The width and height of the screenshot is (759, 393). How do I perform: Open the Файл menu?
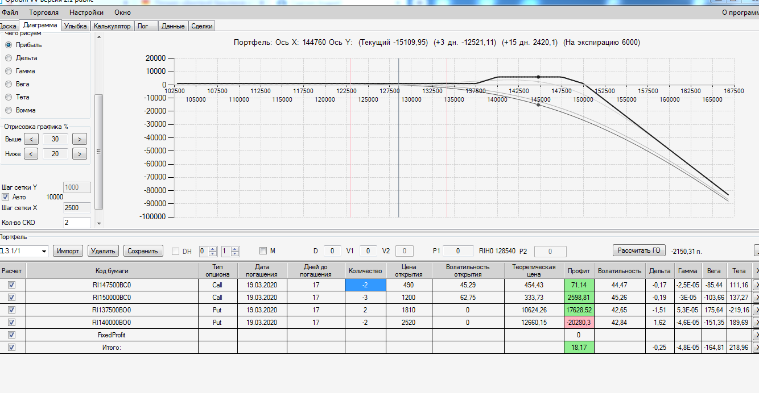[10, 12]
